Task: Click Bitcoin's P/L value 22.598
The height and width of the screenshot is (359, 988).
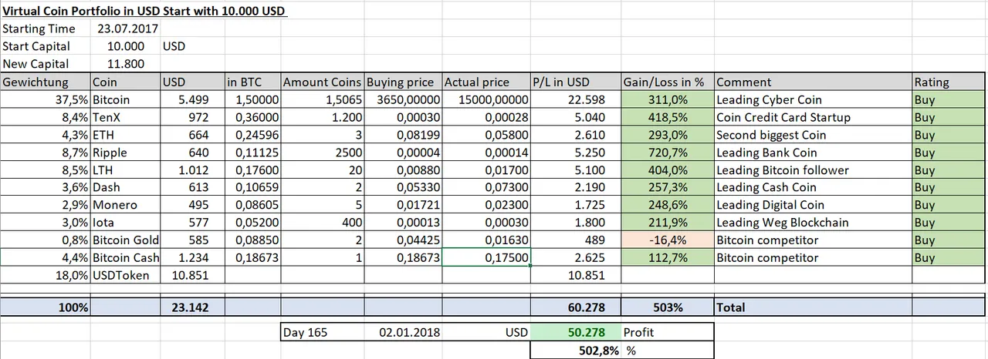Action: tap(575, 99)
